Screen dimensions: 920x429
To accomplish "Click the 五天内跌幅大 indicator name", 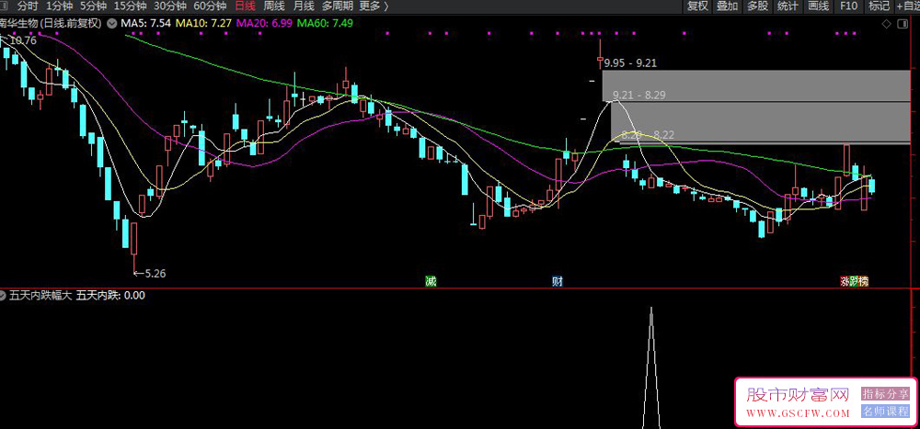I will coord(40,296).
